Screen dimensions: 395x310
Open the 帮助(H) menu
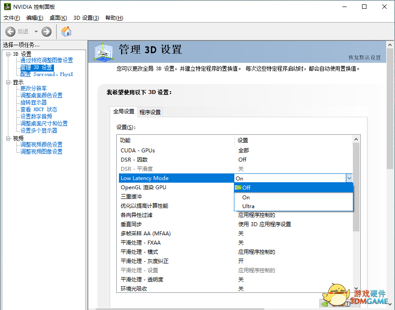[114, 18]
